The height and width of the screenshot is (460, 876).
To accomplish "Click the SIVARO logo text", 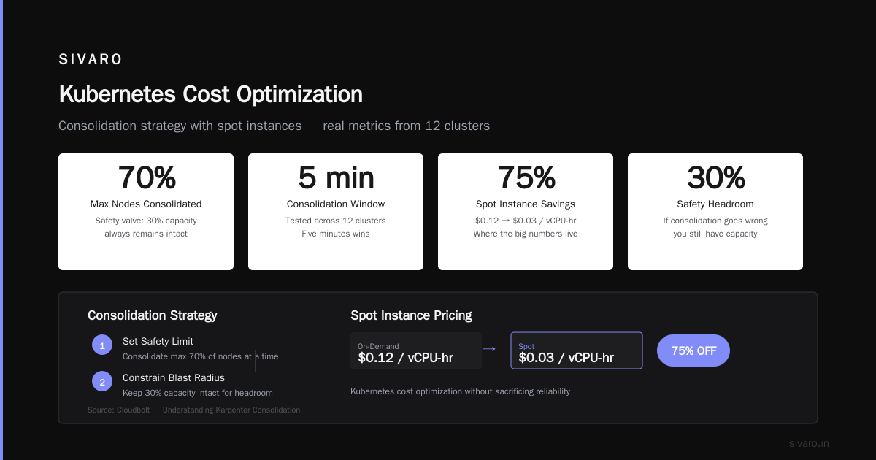I will pos(91,60).
